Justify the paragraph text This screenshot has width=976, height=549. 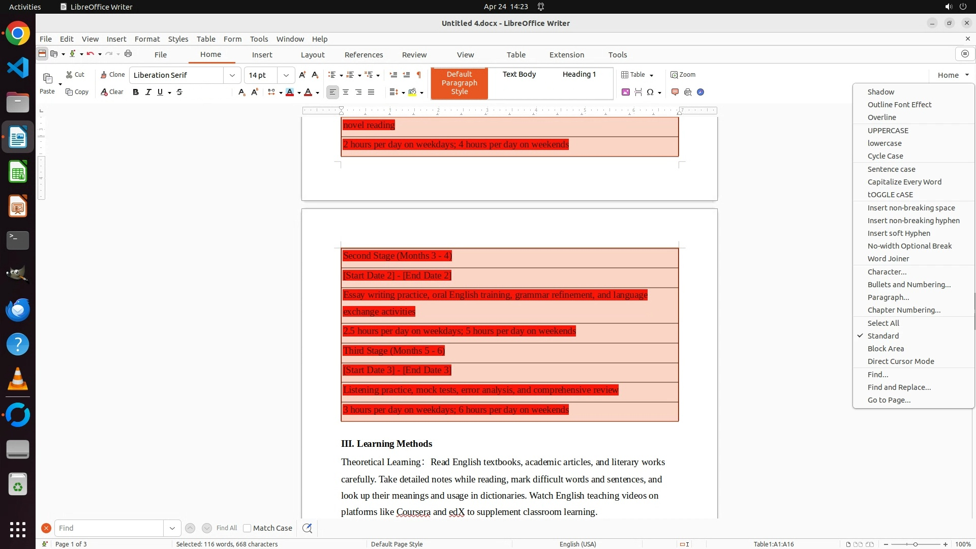tap(371, 92)
